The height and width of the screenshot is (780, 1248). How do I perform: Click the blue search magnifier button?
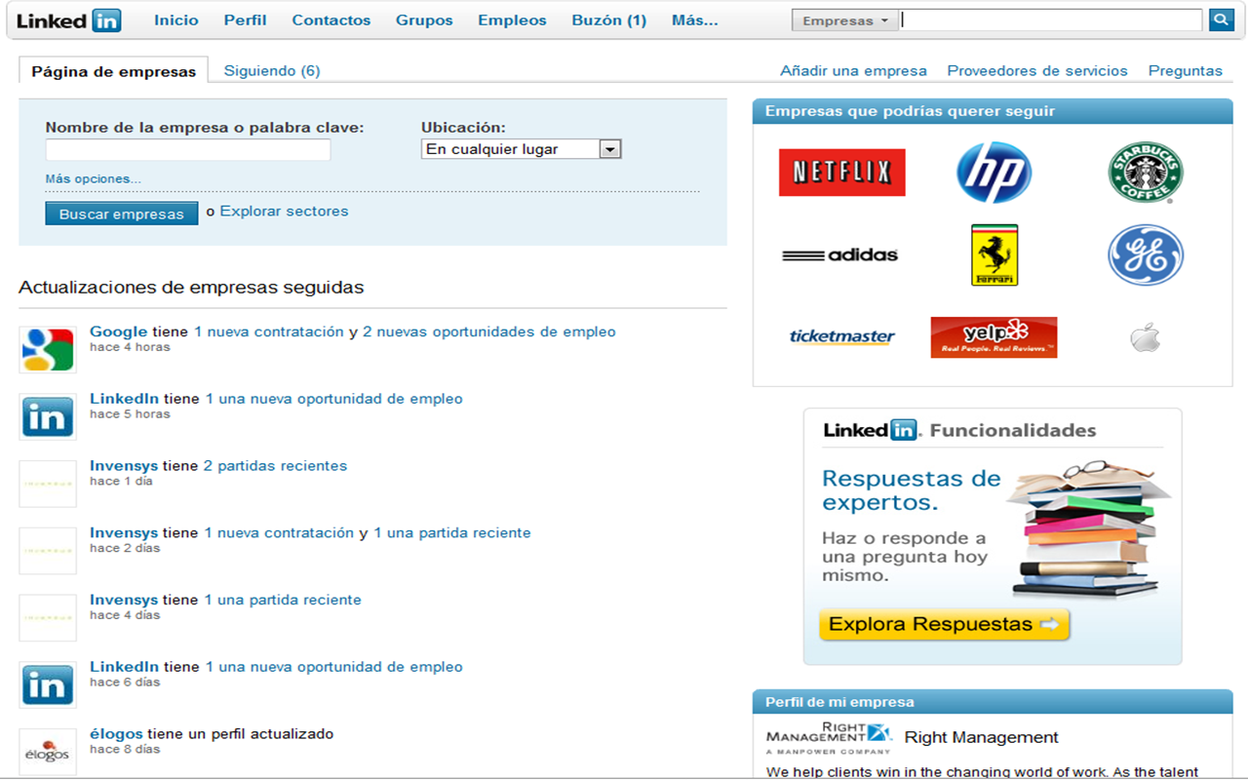click(x=1221, y=20)
